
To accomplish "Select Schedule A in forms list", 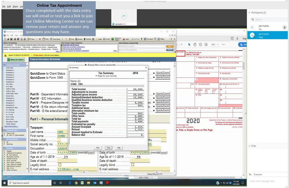I will click(x=10, y=98).
